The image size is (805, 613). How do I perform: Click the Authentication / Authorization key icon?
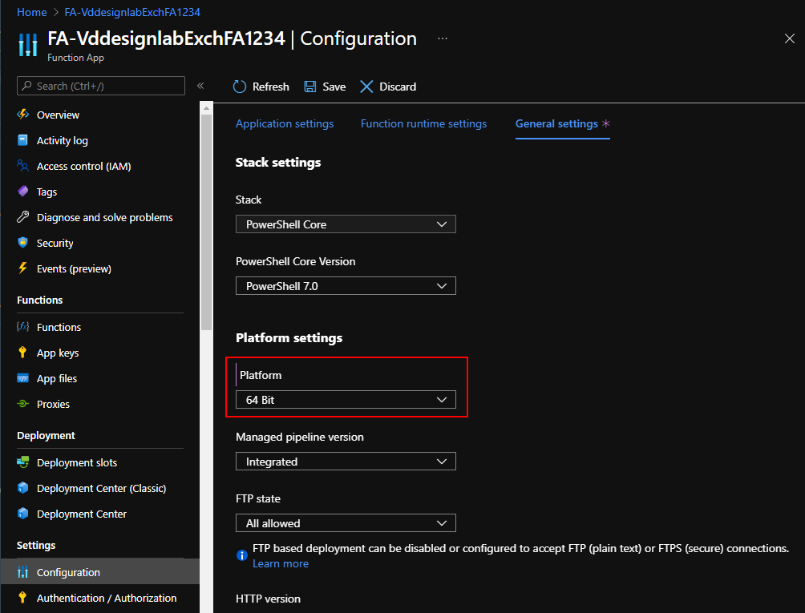point(22,598)
